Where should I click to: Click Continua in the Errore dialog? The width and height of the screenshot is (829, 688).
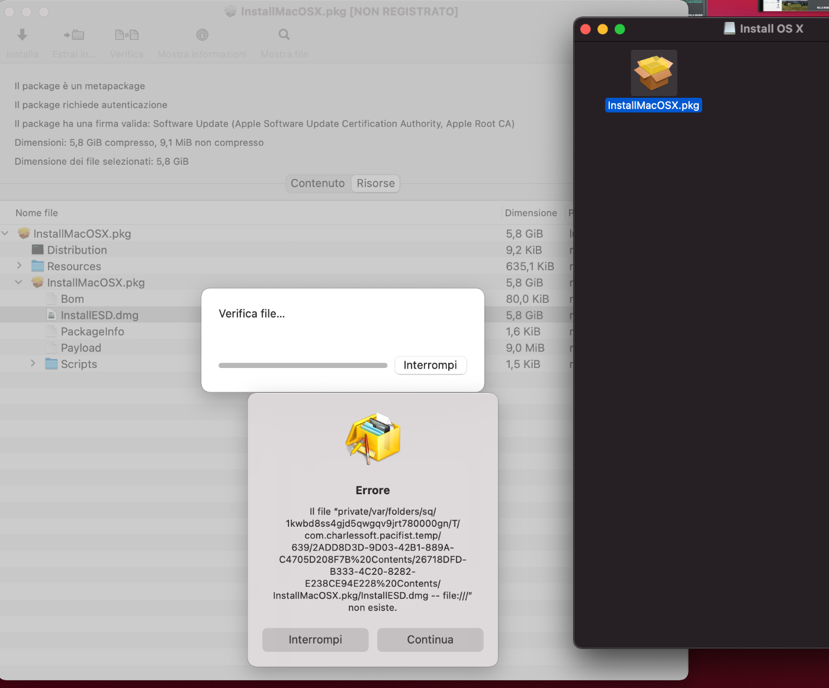coord(430,640)
